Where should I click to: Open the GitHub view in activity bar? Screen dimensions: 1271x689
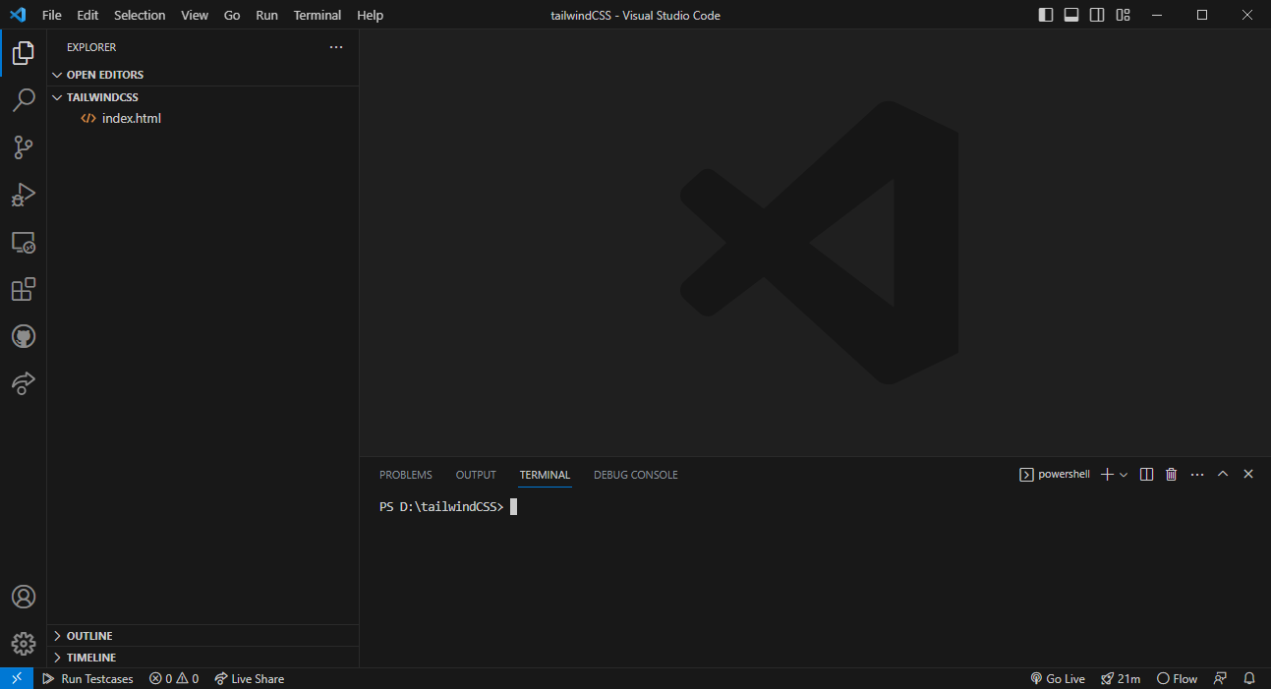pos(23,336)
